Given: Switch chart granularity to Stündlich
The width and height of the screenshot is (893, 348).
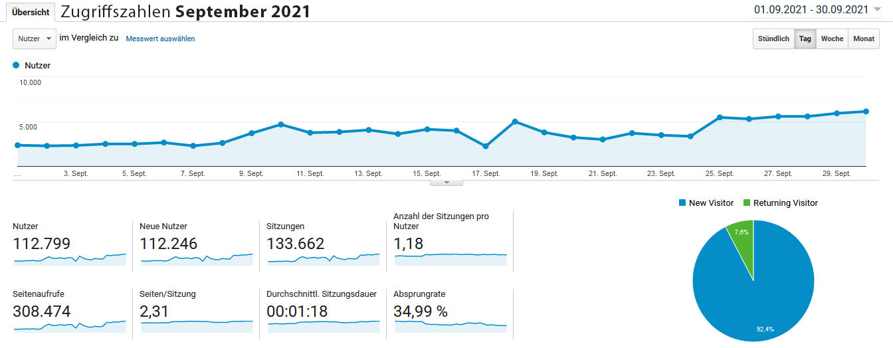Looking at the screenshot, I should click(773, 39).
